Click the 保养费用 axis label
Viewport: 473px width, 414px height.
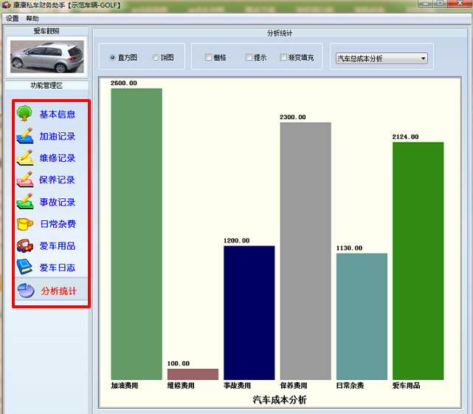[x=294, y=386]
